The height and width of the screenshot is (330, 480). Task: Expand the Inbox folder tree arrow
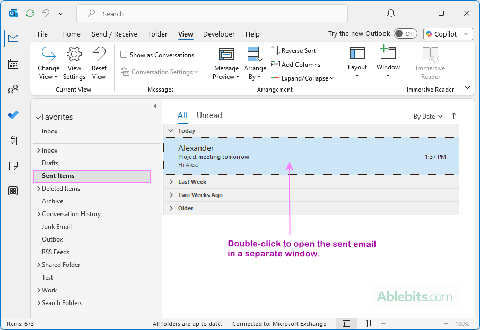click(39, 150)
